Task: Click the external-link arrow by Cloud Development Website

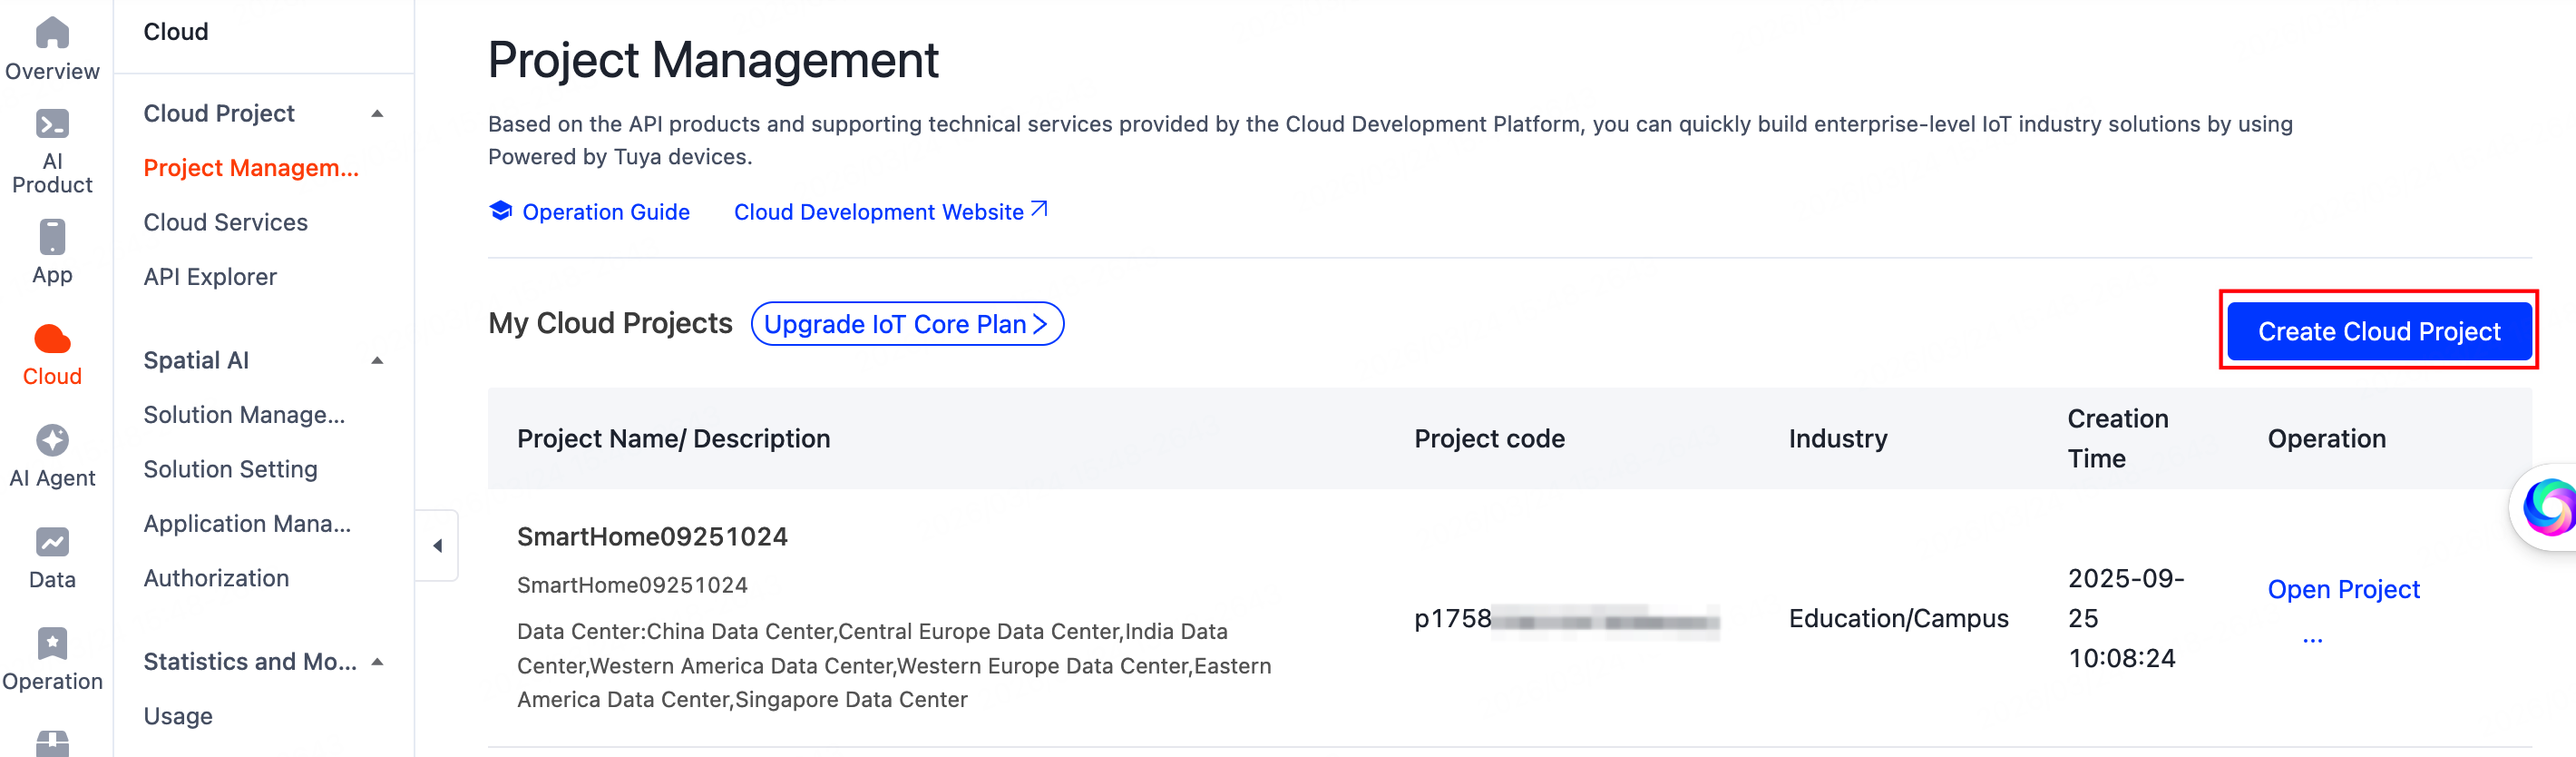Action: 1040,208
